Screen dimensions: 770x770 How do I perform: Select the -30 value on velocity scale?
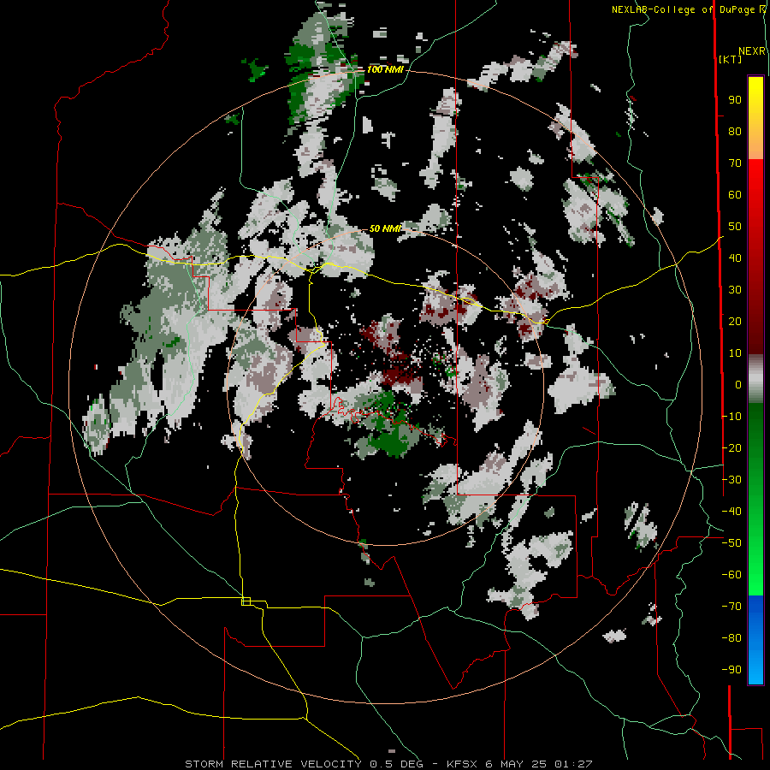coord(731,480)
